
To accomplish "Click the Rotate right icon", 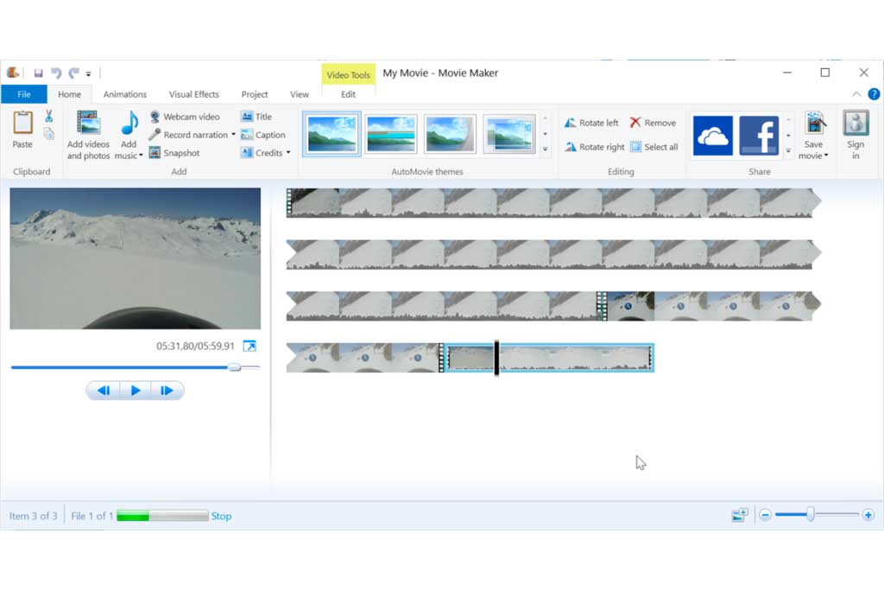I will [570, 147].
